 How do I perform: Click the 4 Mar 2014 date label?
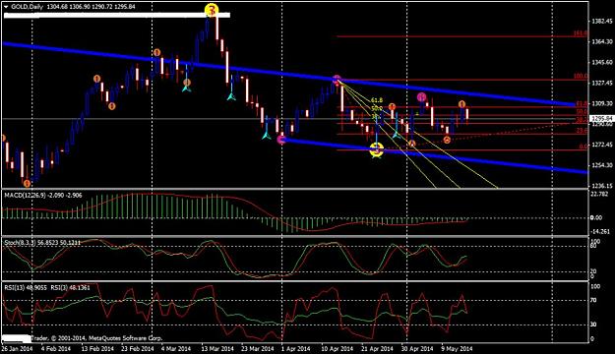(x=176, y=348)
